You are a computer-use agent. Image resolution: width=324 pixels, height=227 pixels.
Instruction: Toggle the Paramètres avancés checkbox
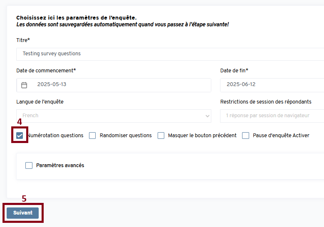(29, 165)
